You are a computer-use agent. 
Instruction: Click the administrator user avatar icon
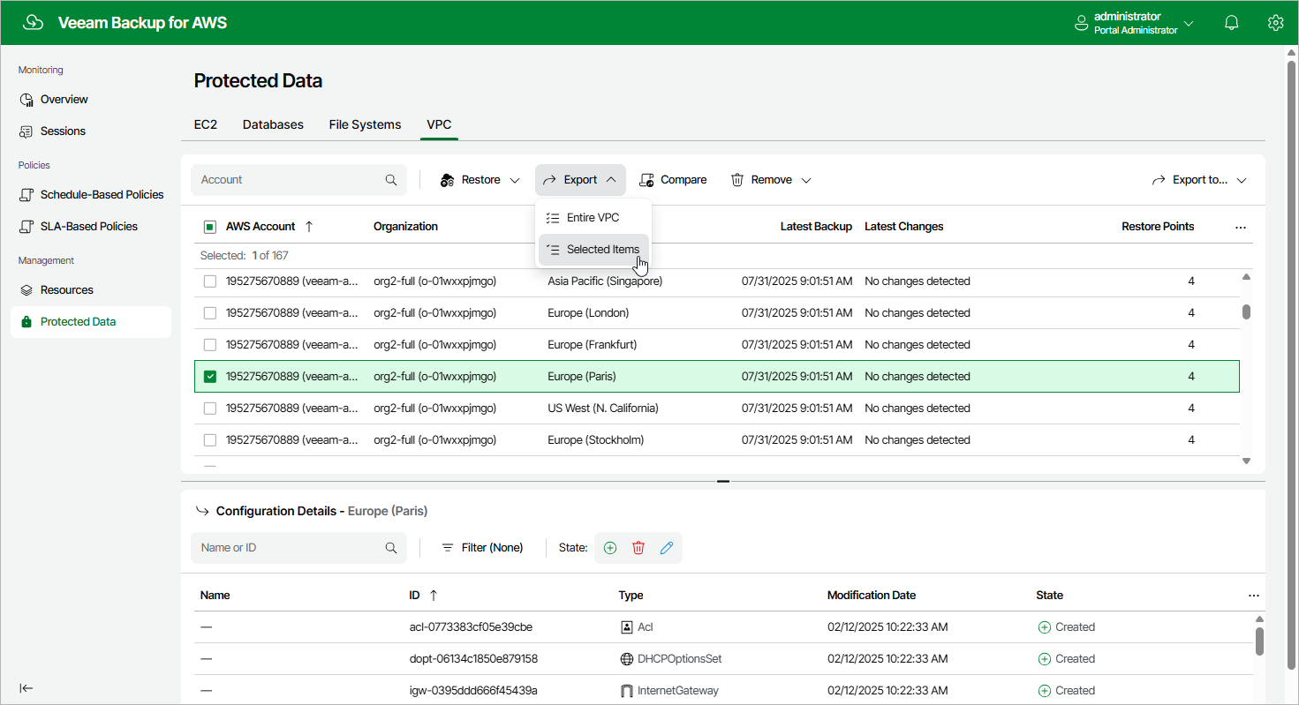[1081, 24]
